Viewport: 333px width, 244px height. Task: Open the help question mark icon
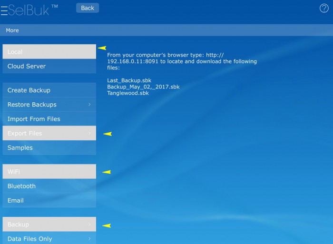[324, 8]
